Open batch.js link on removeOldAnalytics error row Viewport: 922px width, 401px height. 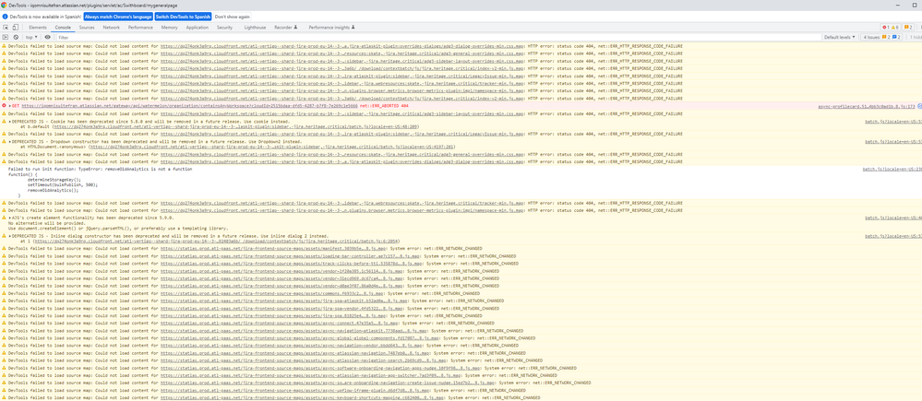click(x=892, y=169)
